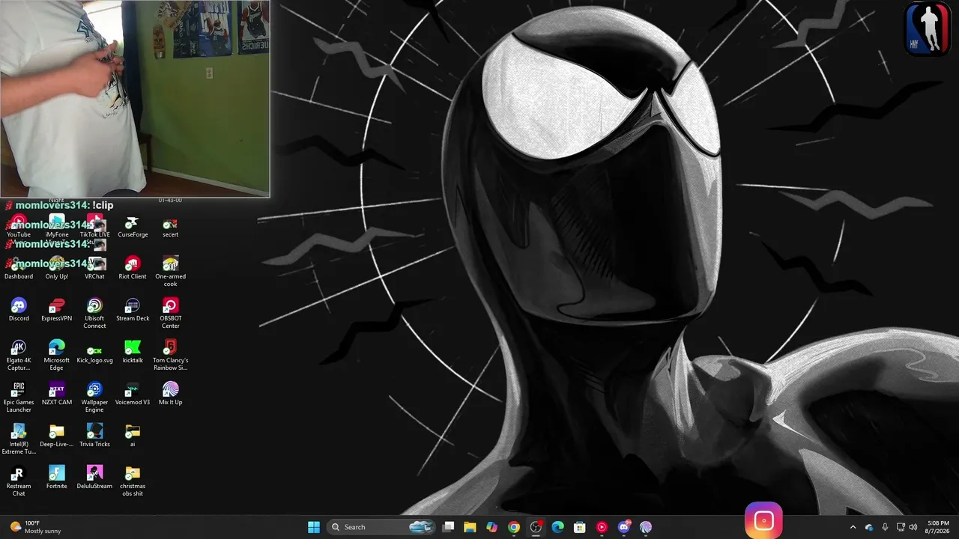959x539 pixels.
Task: Open the clock and calendar flyout
Action: pos(938,527)
